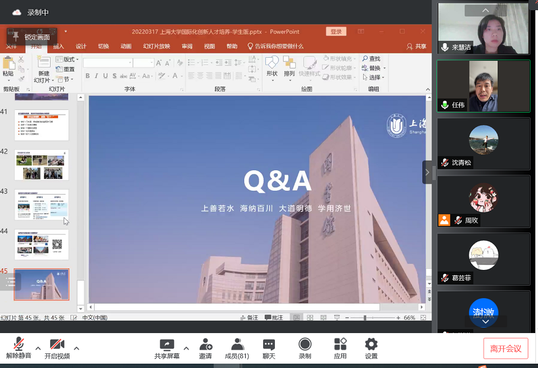Select slide 43 thumbnail
This screenshot has width=538, height=368.
pos(41,205)
